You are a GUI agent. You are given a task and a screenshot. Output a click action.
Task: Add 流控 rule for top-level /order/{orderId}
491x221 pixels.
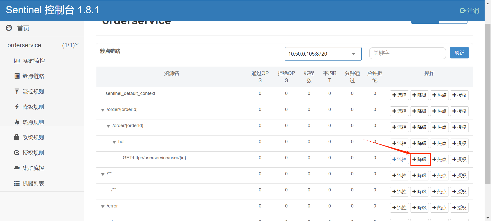(399, 111)
